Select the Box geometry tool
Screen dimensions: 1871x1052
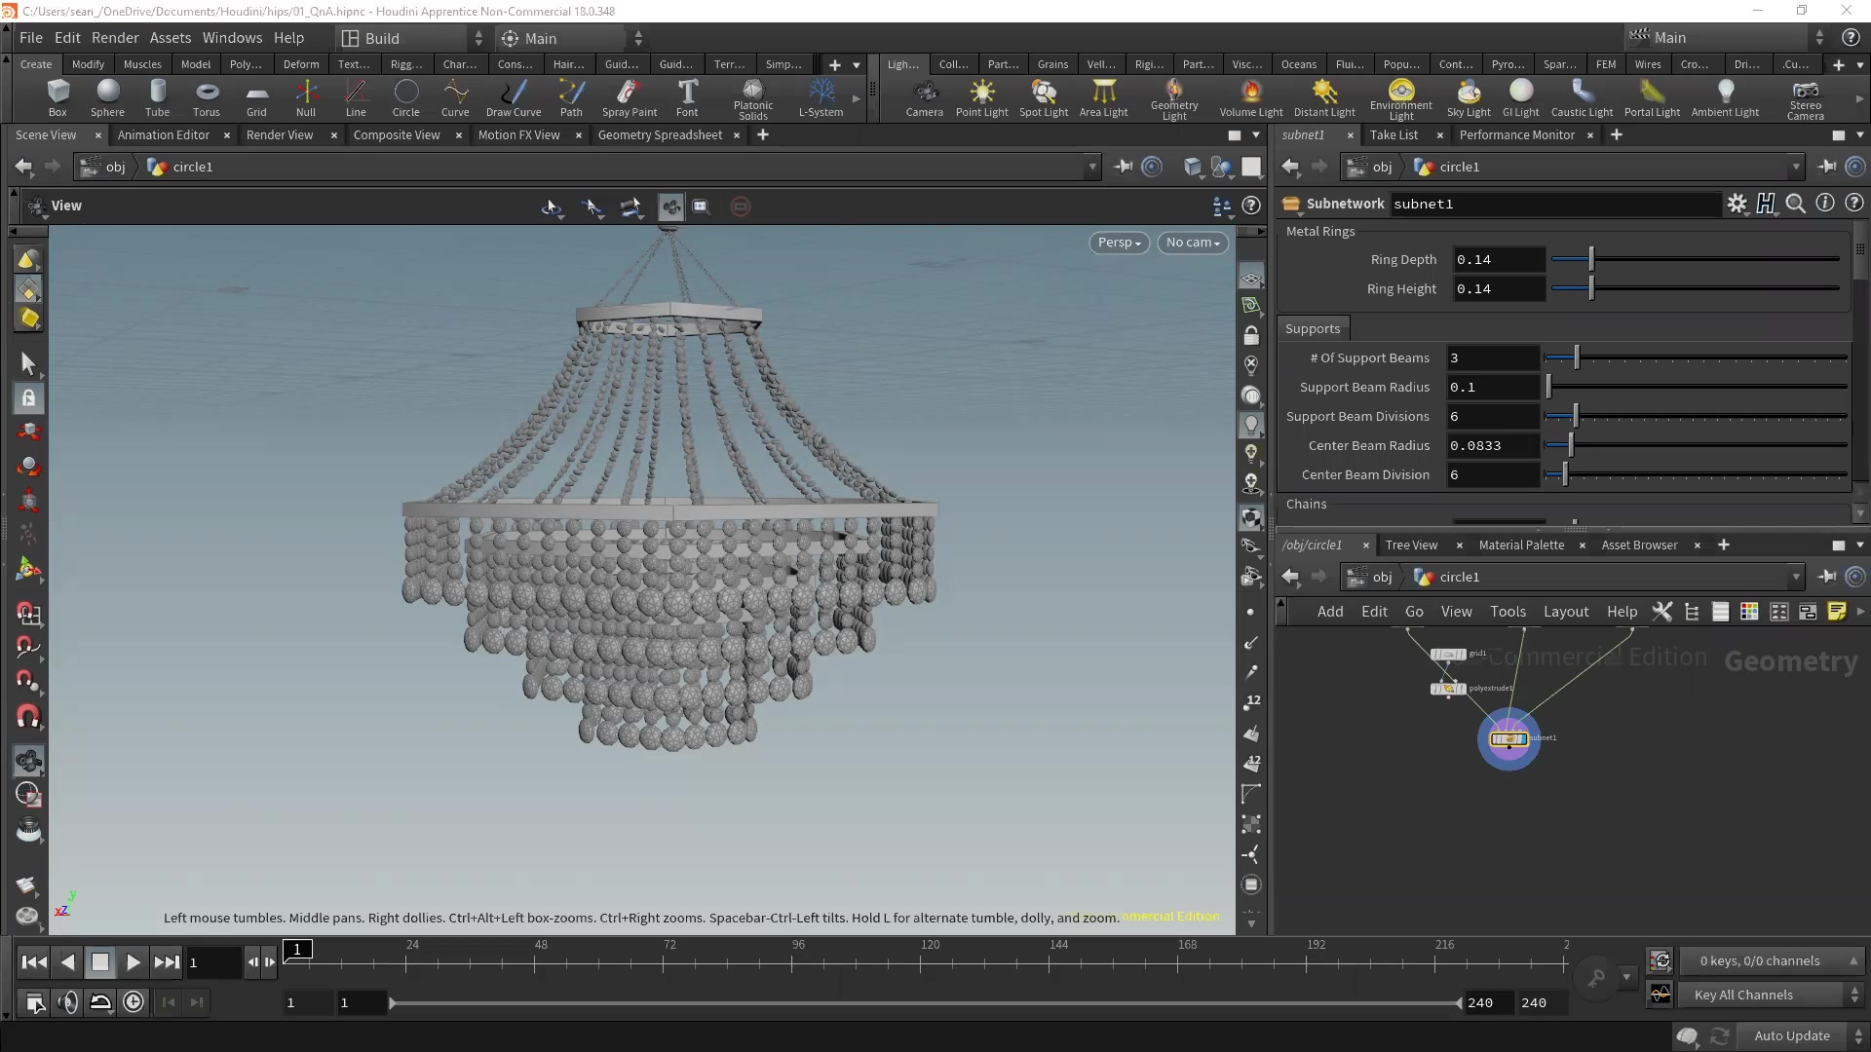pyautogui.click(x=57, y=96)
